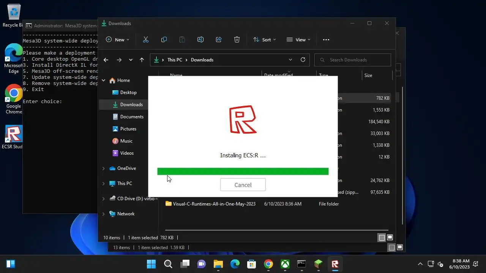This screenshot has width=486, height=273.
Task: Click the Search Downloads field
Action: point(353,60)
